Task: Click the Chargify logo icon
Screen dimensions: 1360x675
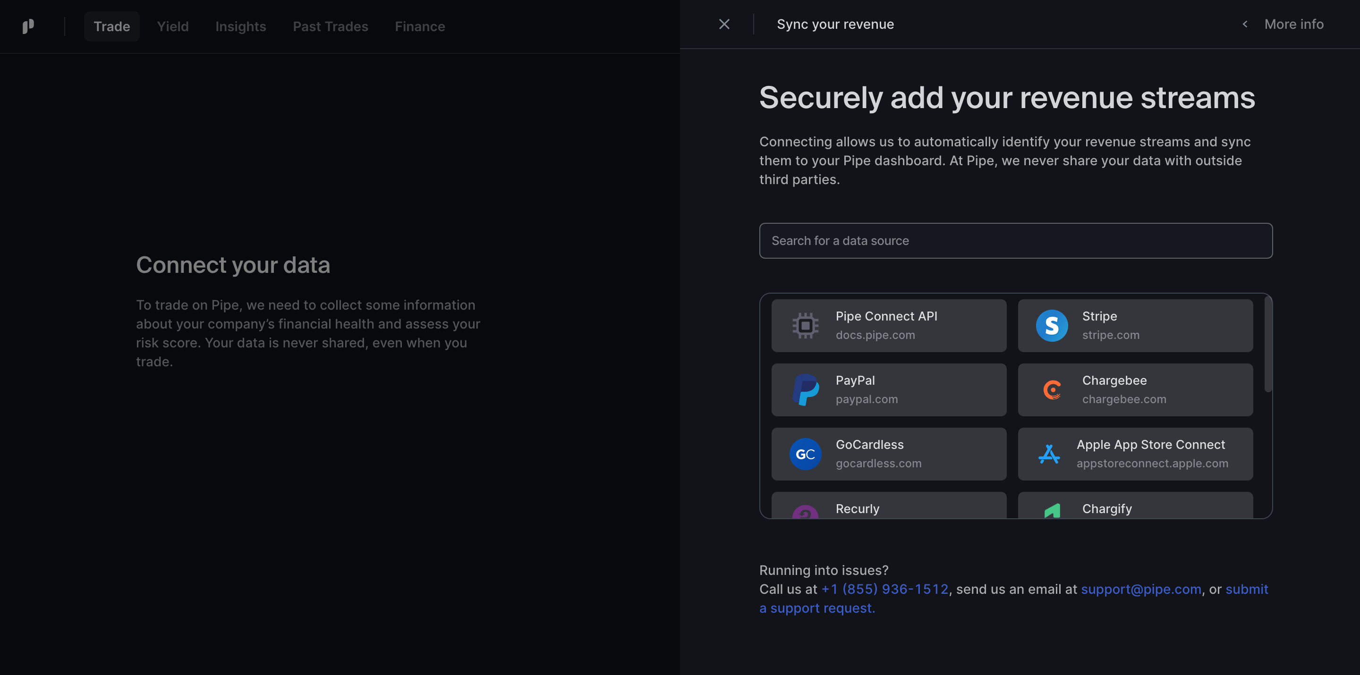Action: coord(1052,511)
